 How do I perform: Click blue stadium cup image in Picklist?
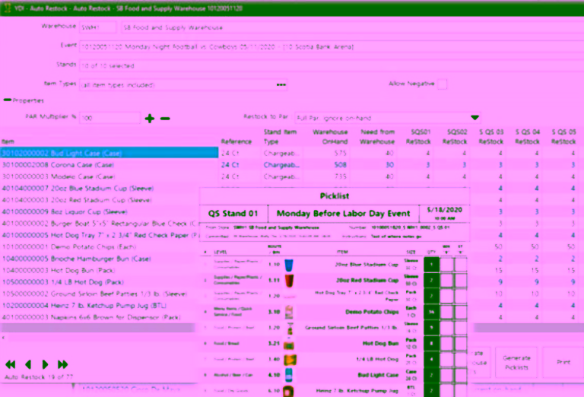click(x=289, y=265)
